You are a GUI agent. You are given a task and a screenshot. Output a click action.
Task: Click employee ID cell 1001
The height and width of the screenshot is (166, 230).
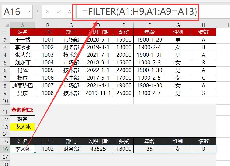(48, 40)
